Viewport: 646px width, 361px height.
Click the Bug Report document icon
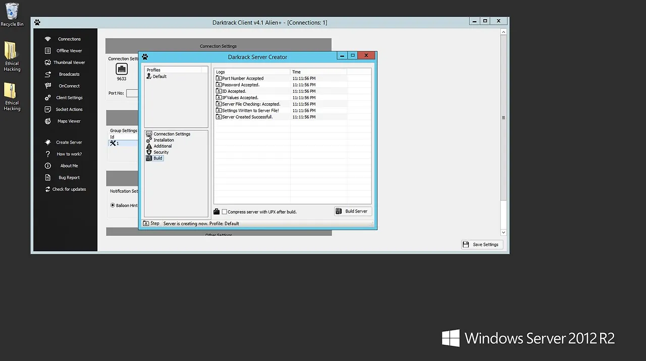48,178
